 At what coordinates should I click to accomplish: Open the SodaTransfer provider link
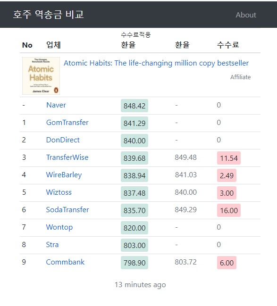click(67, 210)
